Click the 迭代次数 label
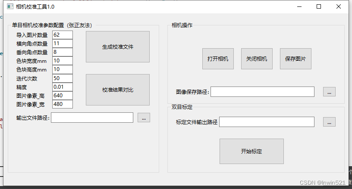This screenshot has height=189, width=352. (x=27, y=79)
